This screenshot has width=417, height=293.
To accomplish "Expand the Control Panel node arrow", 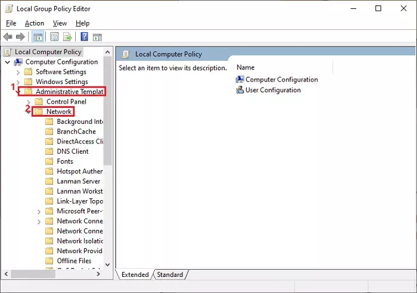I will point(29,102).
